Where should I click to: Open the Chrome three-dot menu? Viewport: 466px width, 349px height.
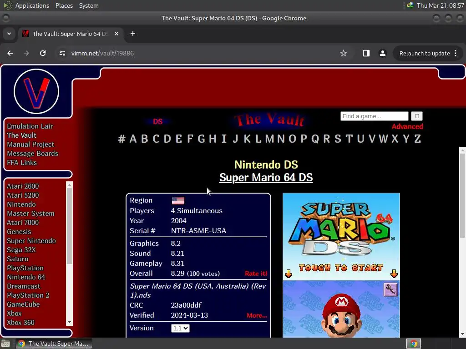coord(456,54)
